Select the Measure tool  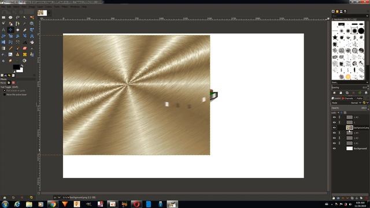point(3,29)
